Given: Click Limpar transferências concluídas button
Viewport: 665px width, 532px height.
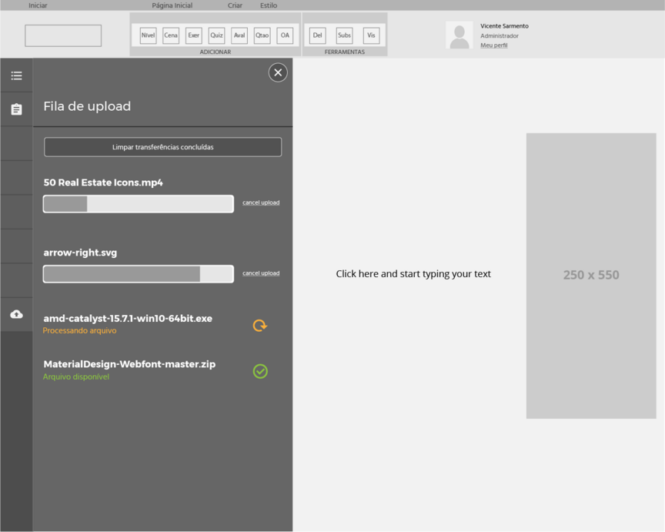Looking at the screenshot, I should [x=163, y=147].
